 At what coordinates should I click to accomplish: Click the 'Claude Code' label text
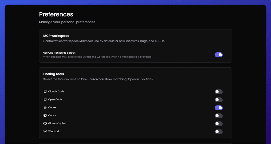[56, 91]
